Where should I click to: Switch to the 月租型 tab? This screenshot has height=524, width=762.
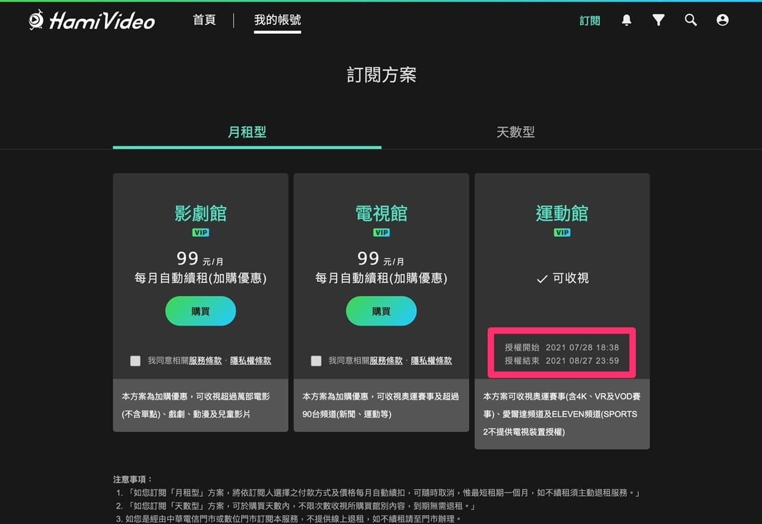247,132
